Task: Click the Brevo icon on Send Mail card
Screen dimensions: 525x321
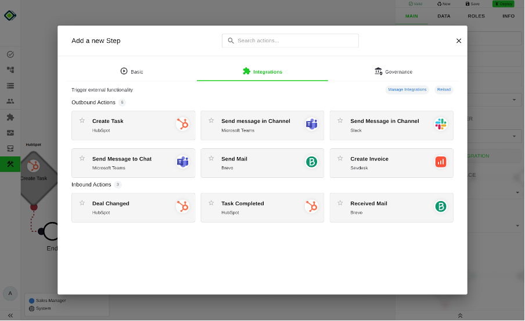Action: [x=312, y=162]
